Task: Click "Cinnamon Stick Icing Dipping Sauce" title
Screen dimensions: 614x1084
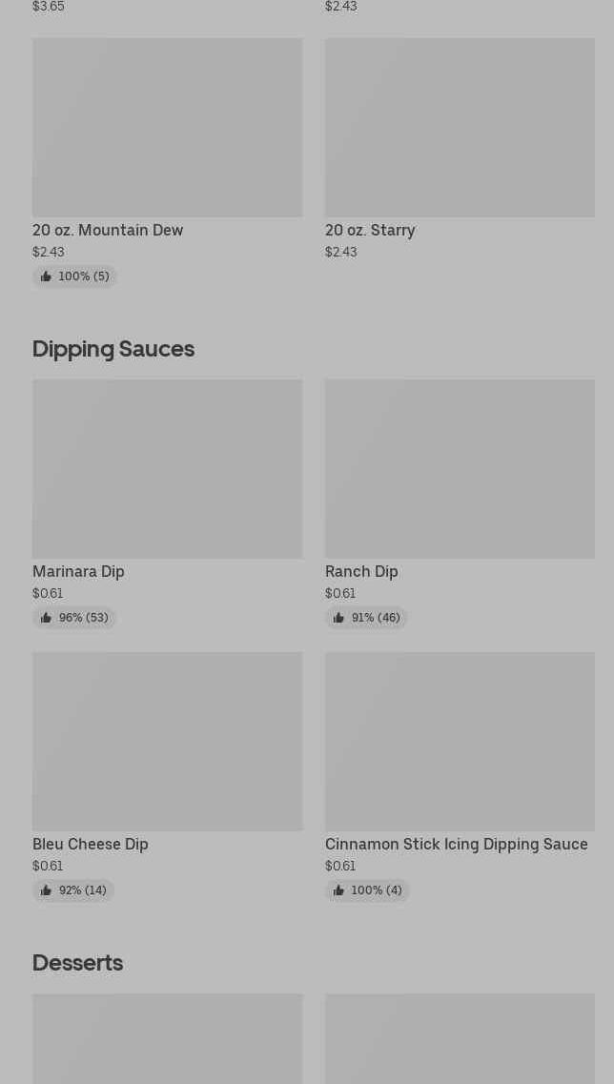Action: point(456,844)
